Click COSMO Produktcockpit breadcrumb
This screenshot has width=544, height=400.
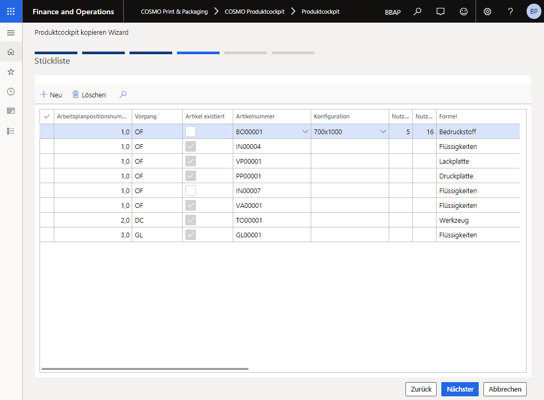254,12
